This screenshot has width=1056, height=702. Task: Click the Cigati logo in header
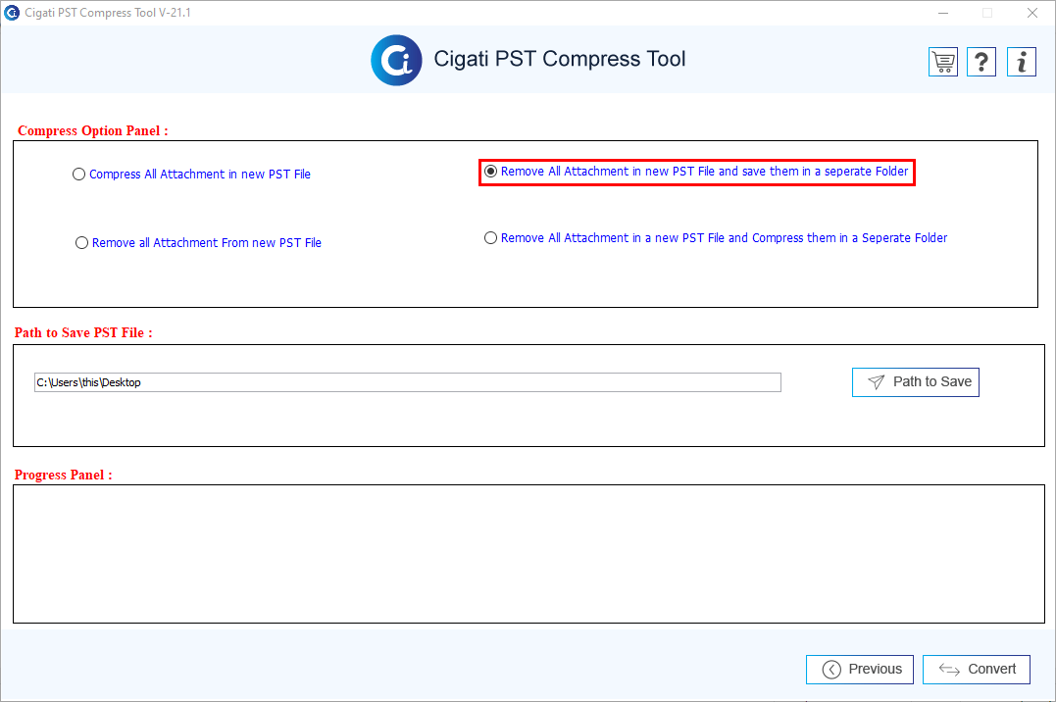(x=397, y=61)
